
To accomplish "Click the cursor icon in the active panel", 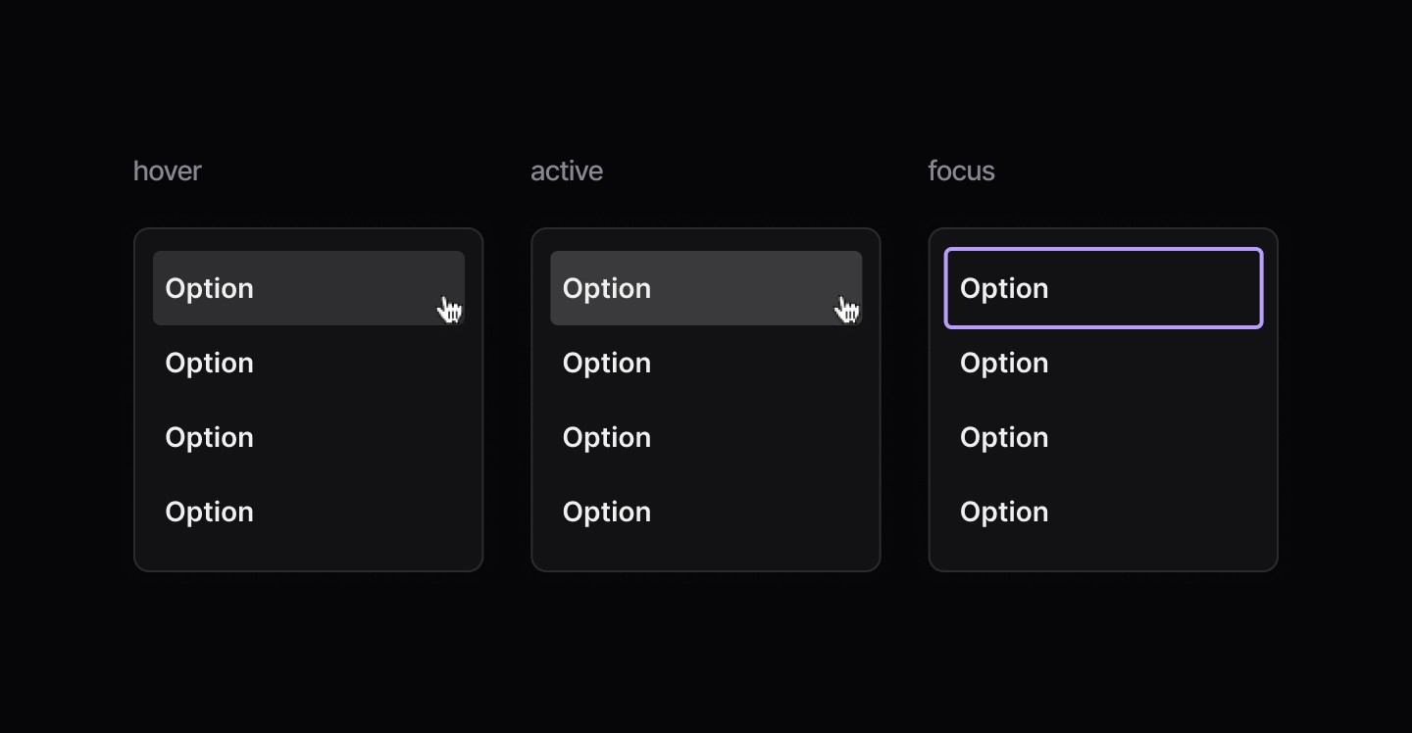I will (x=846, y=308).
